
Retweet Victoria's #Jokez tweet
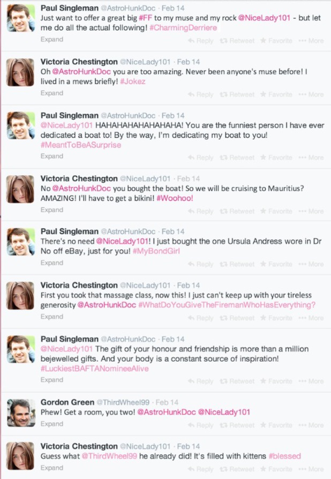[237, 94]
